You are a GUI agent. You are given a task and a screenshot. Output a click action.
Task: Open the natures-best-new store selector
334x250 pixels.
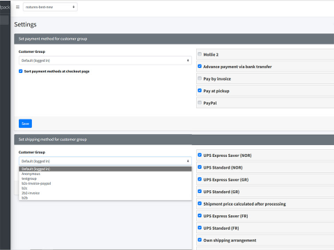click(x=50, y=7)
